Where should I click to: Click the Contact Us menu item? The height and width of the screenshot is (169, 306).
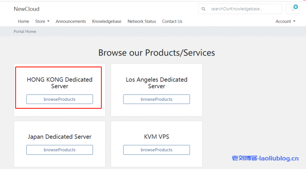pyautogui.click(x=172, y=21)
